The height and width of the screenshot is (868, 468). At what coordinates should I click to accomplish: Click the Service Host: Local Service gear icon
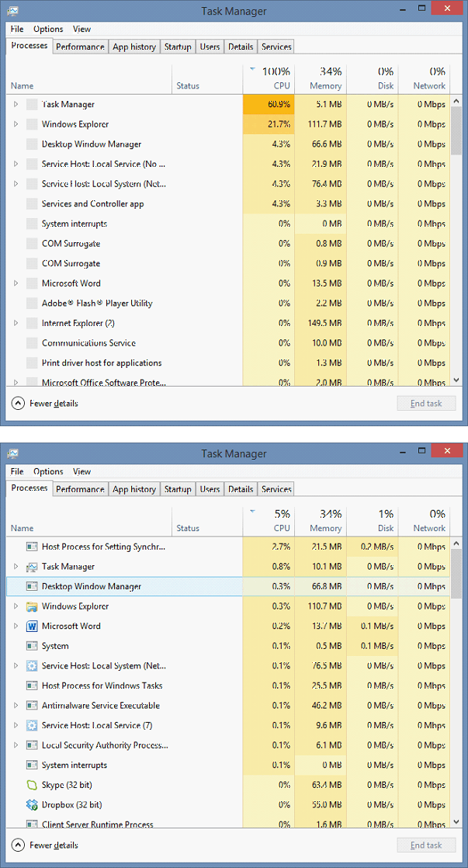coord(31,725)
